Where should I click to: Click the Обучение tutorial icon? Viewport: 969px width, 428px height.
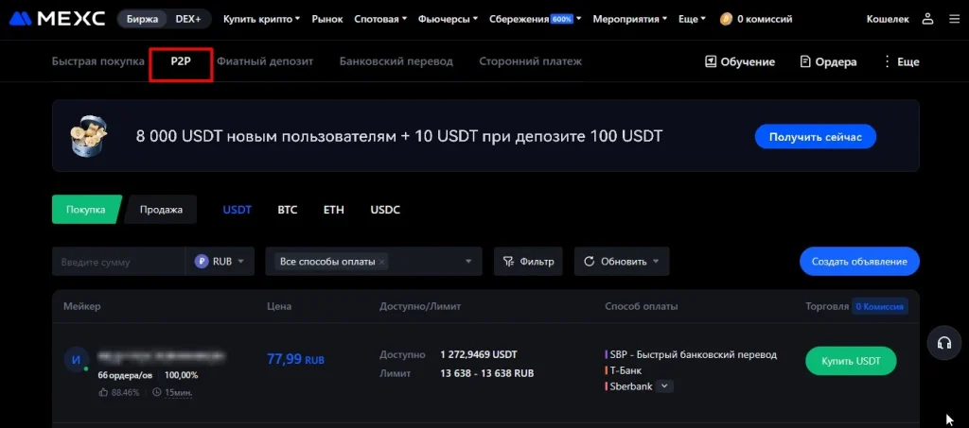tap(711, 61)
